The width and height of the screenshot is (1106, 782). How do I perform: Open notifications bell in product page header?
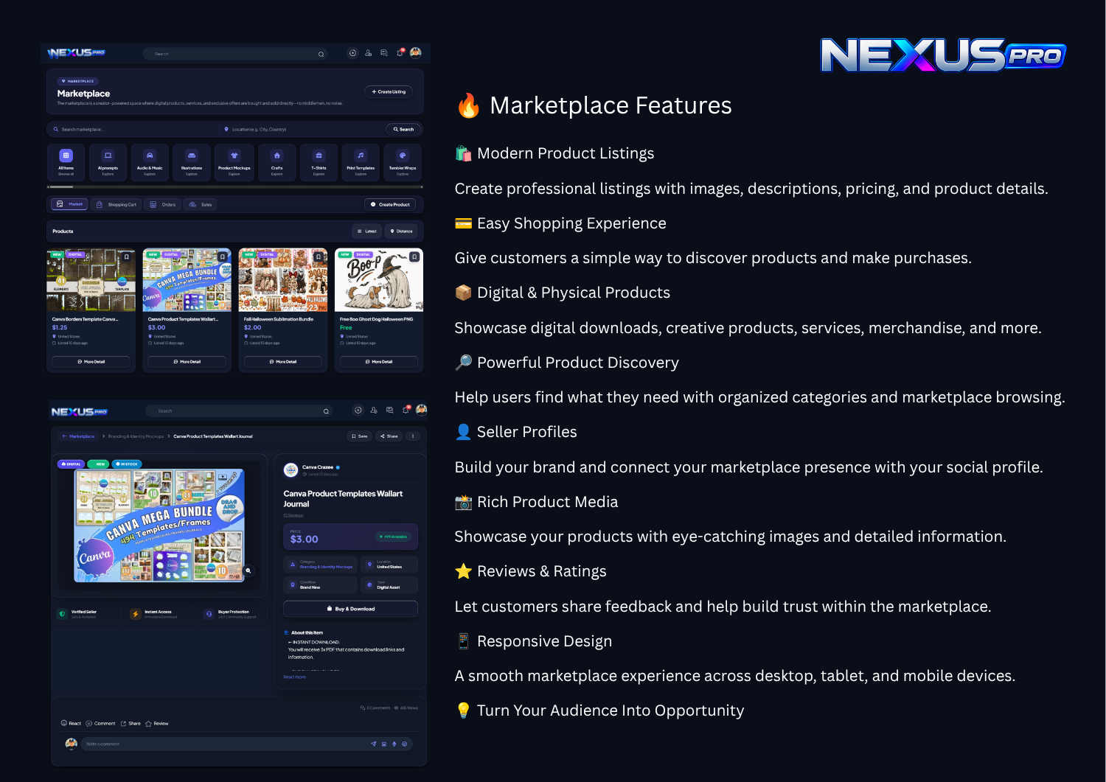[x=406, y=411]
